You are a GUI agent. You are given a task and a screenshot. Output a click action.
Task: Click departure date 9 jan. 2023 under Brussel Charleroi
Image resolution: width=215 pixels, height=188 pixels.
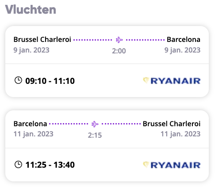[x=31, y=50]
